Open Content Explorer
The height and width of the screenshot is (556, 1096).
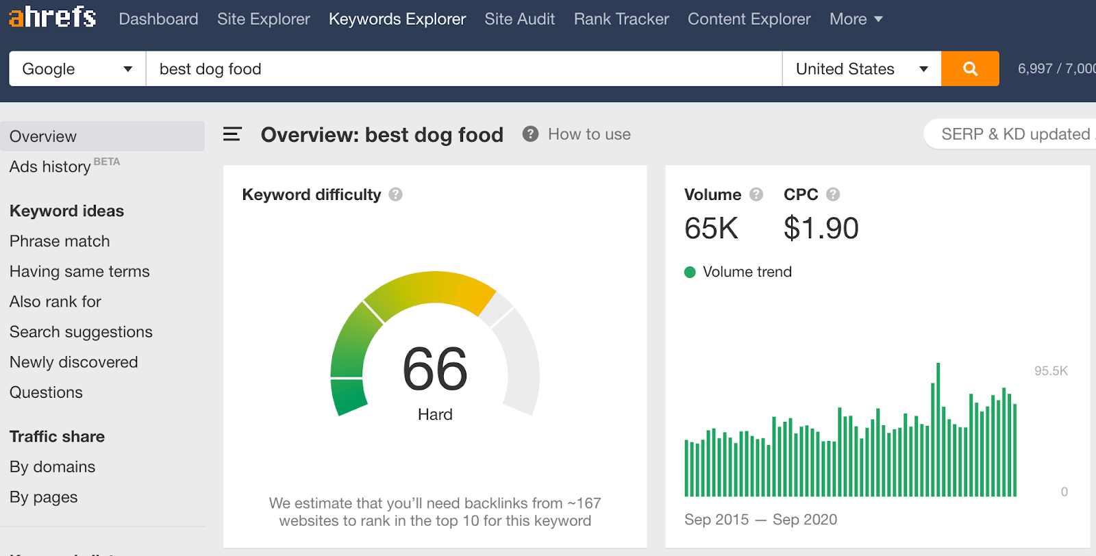(749, 19)
